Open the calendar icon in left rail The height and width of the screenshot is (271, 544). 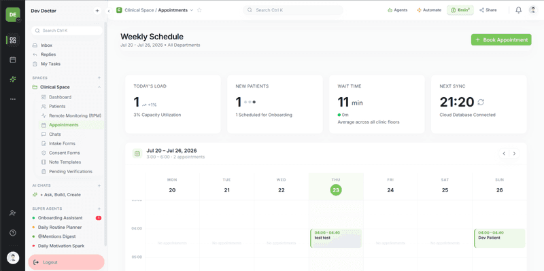13,60
